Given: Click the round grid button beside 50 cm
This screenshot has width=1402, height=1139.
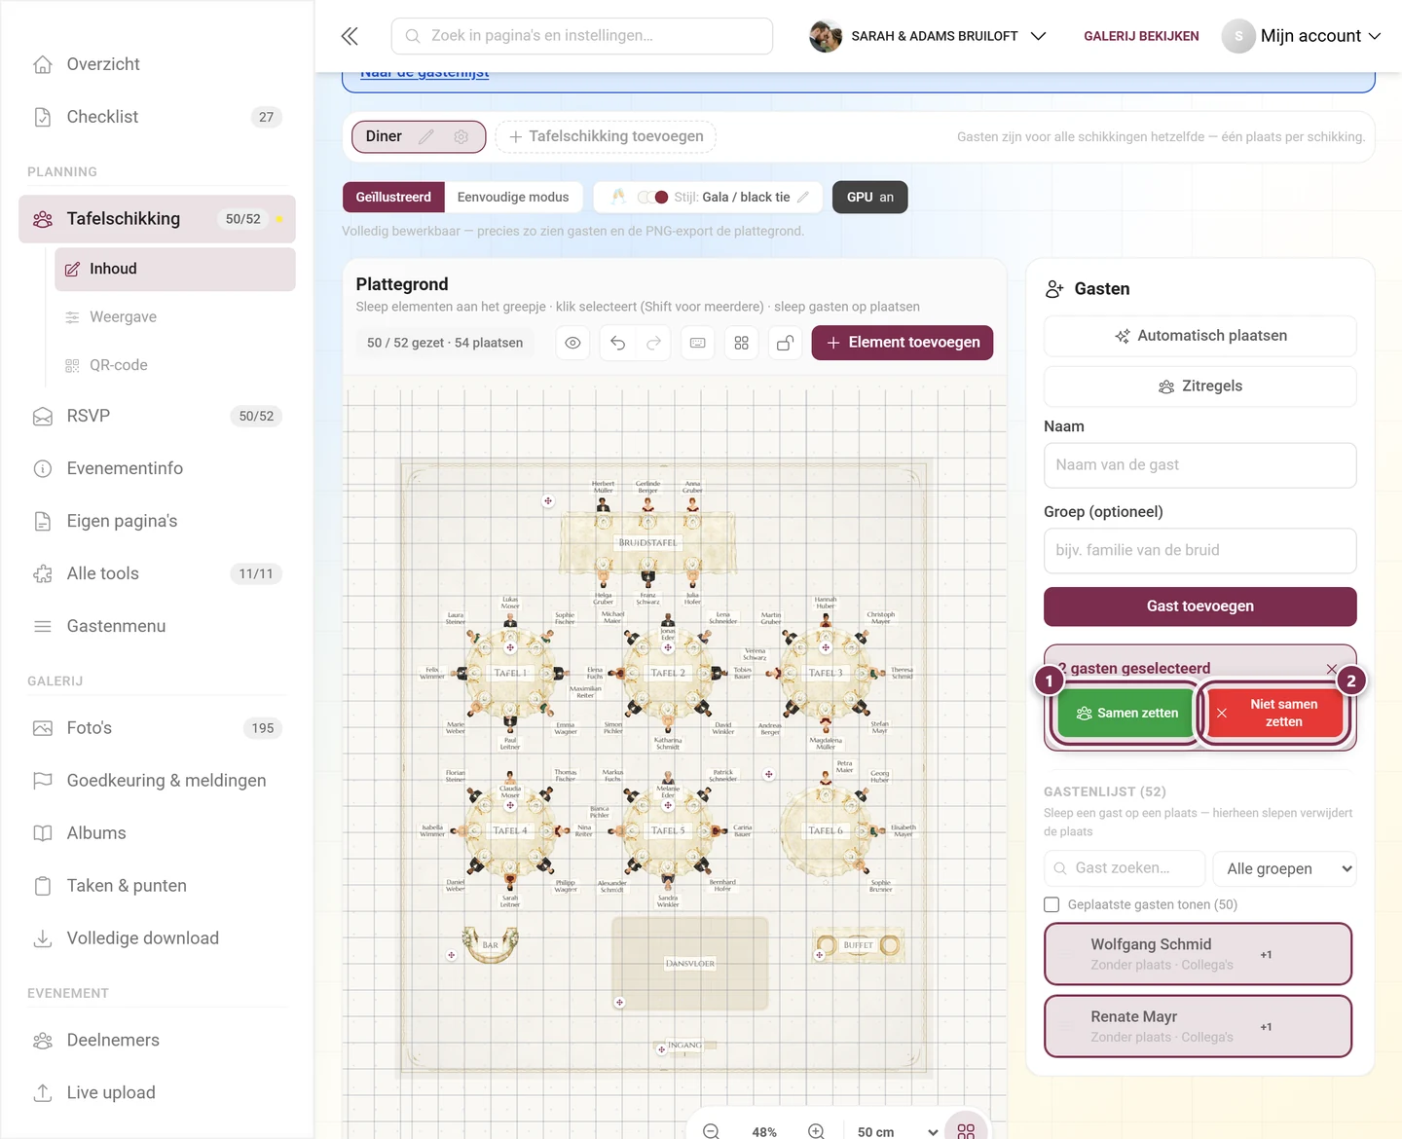Looking at the screenshot, I should tap(966, 1131).
